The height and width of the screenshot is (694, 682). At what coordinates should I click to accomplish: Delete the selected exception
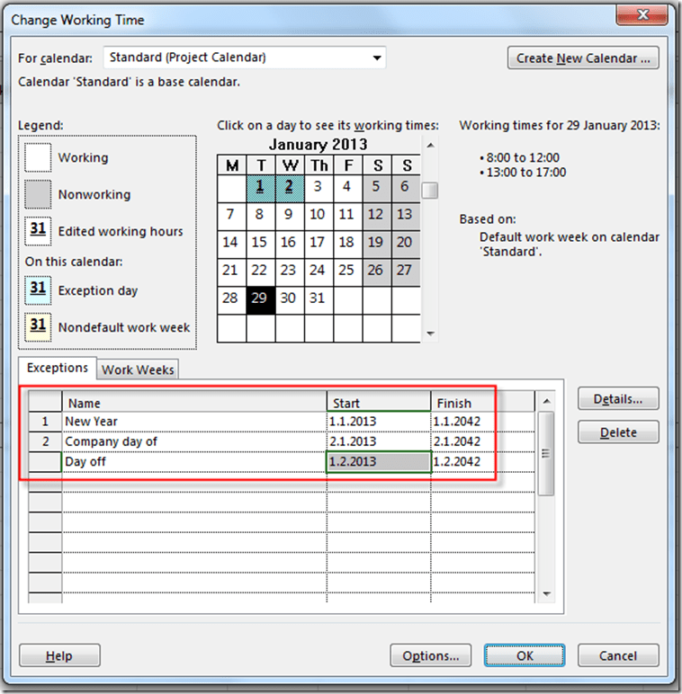[618, 432]
